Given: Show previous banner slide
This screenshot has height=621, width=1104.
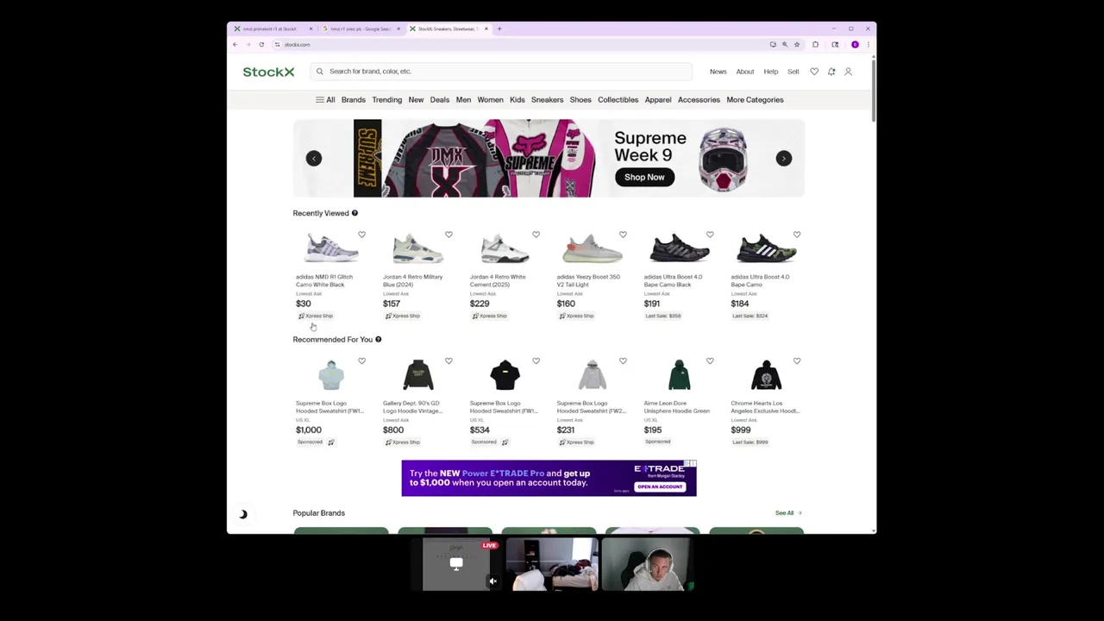Looking at the screenshot, I should point(314,158).
